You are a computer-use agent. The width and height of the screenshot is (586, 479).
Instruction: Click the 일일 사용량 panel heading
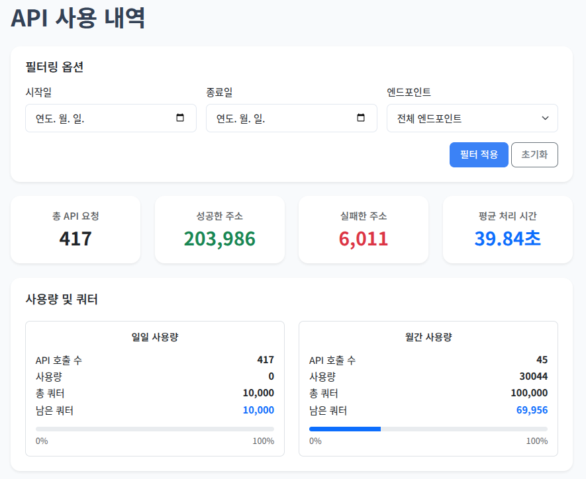click(x=155, y=337)
